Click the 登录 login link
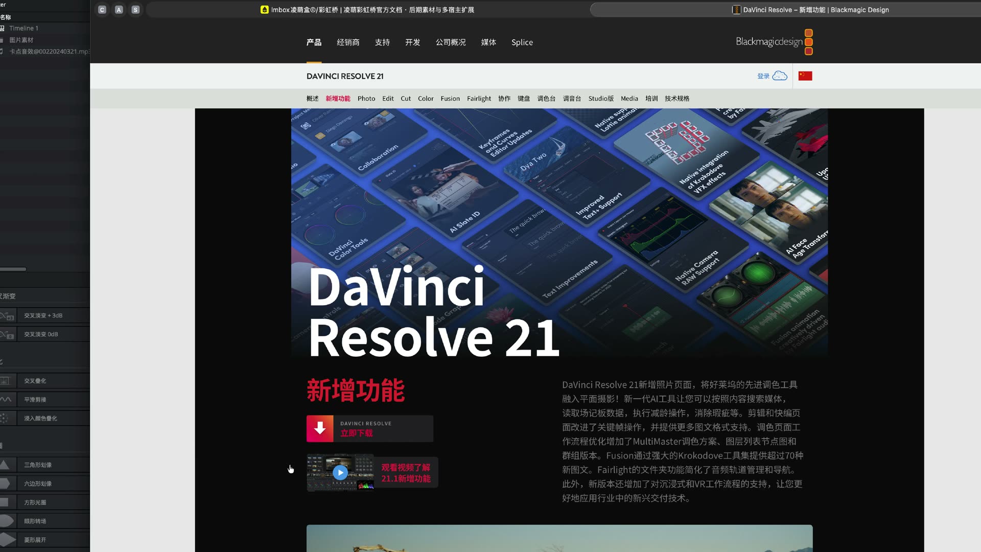 (763, 76)
